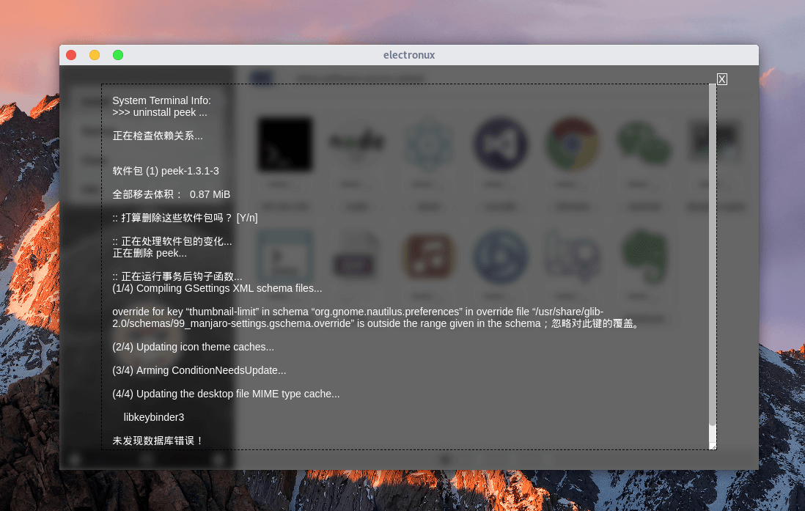The image size is (805, 511).
Task: Open the terminal-window styled app icon, second row
Action: point(285,257)
